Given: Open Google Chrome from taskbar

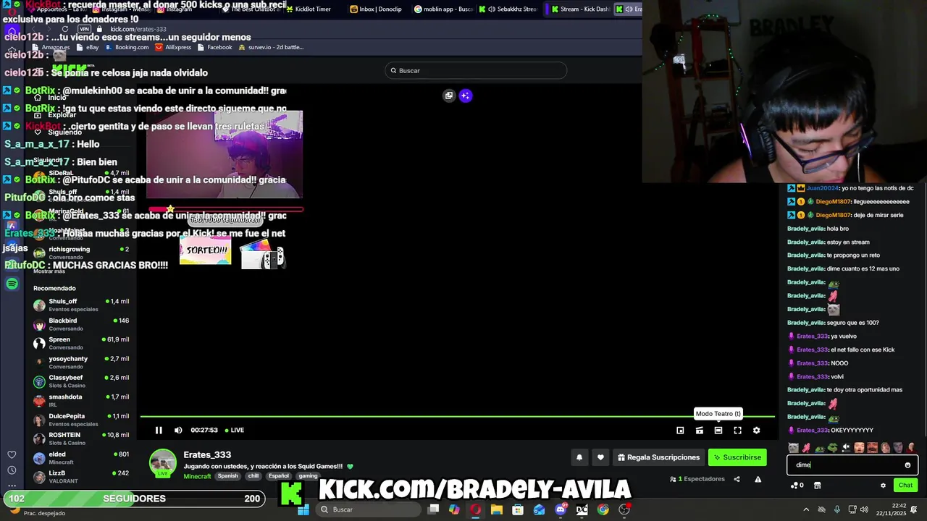Looking at the screenshot, I should click(x=603, y=509).
